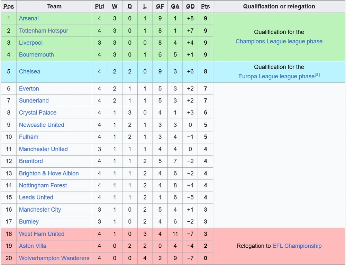The image size is (346, 265).
Task: Click the Pts column header abbreviation
Action: click(x=206, y=6)
